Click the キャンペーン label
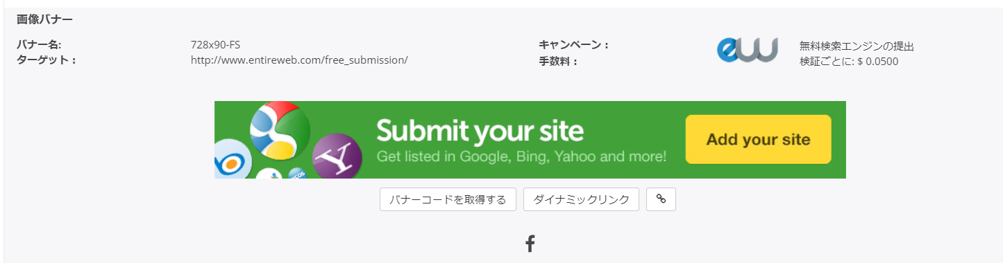 573,45
